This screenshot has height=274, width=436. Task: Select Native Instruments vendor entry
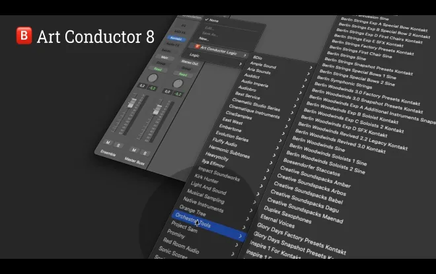pos(203,205)
